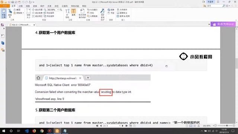Open the orange File (文件) menu
This screenshot has width=238, height=134.
(5, 6)
